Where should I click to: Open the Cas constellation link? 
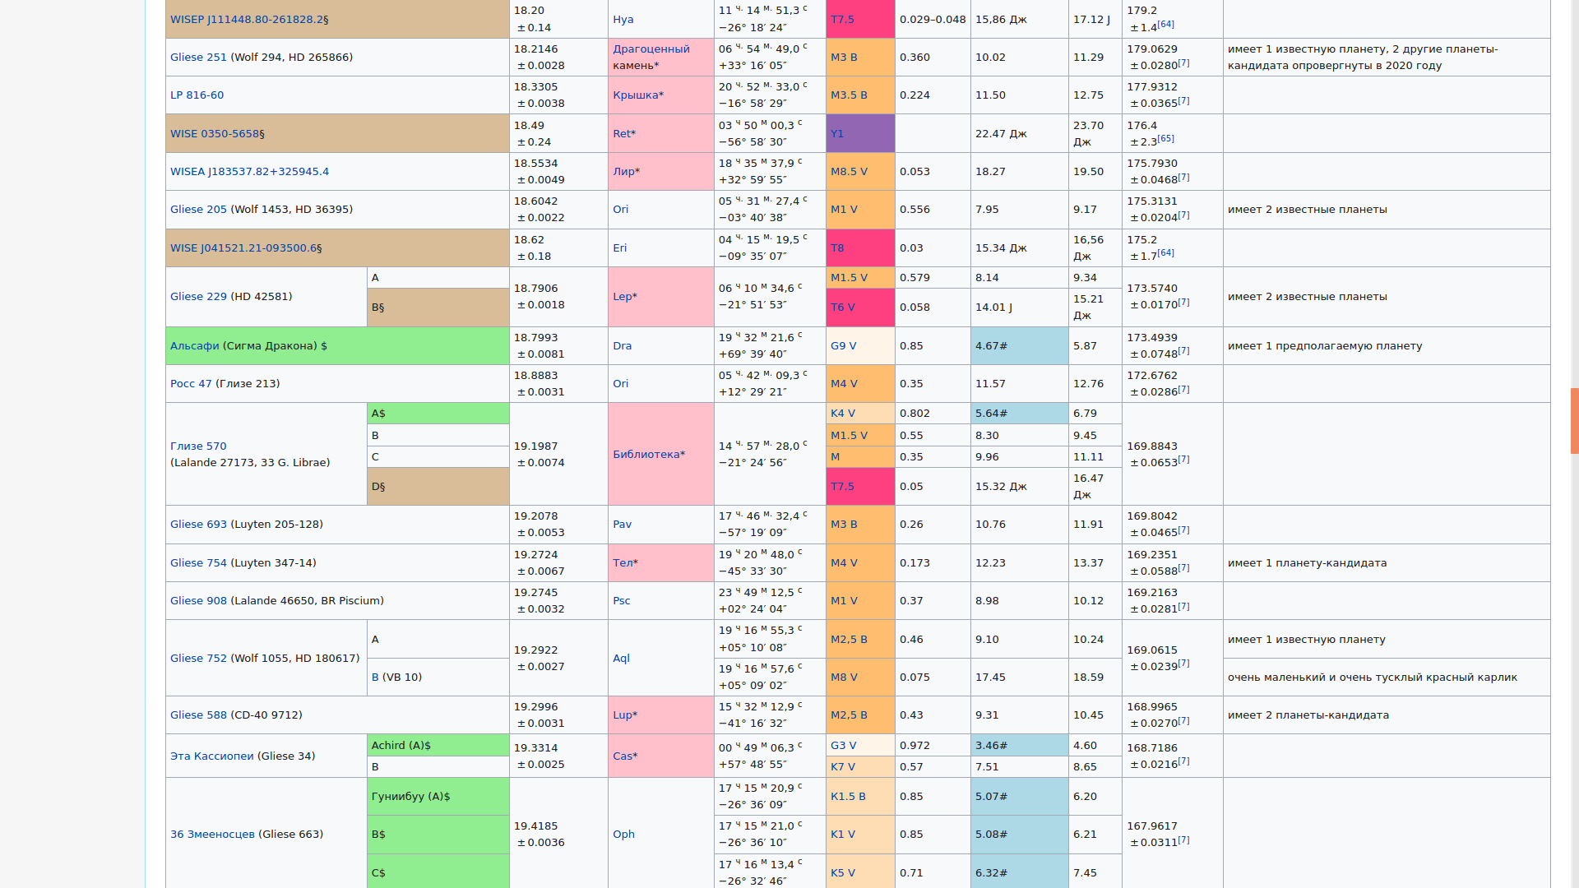623,756
